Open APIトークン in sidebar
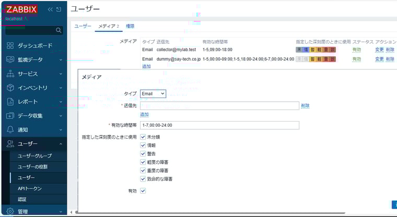The height and width of the screenshot is (217, 397). [x=30, y=188]
